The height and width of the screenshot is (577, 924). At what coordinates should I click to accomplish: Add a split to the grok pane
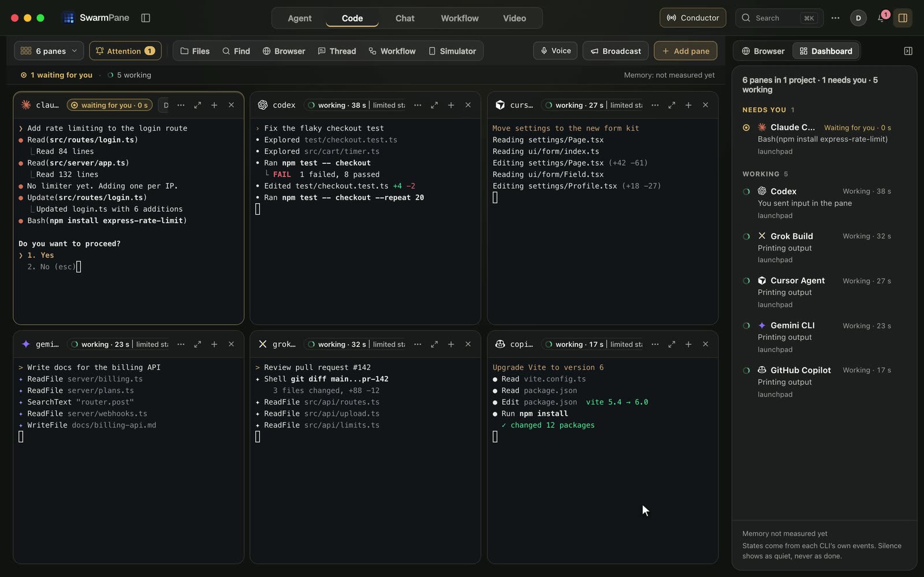pos(451,344)
